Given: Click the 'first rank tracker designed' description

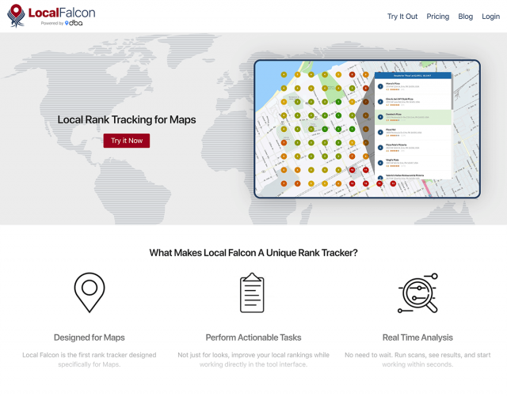Looking at the screenshot, I should pos(90,360).
